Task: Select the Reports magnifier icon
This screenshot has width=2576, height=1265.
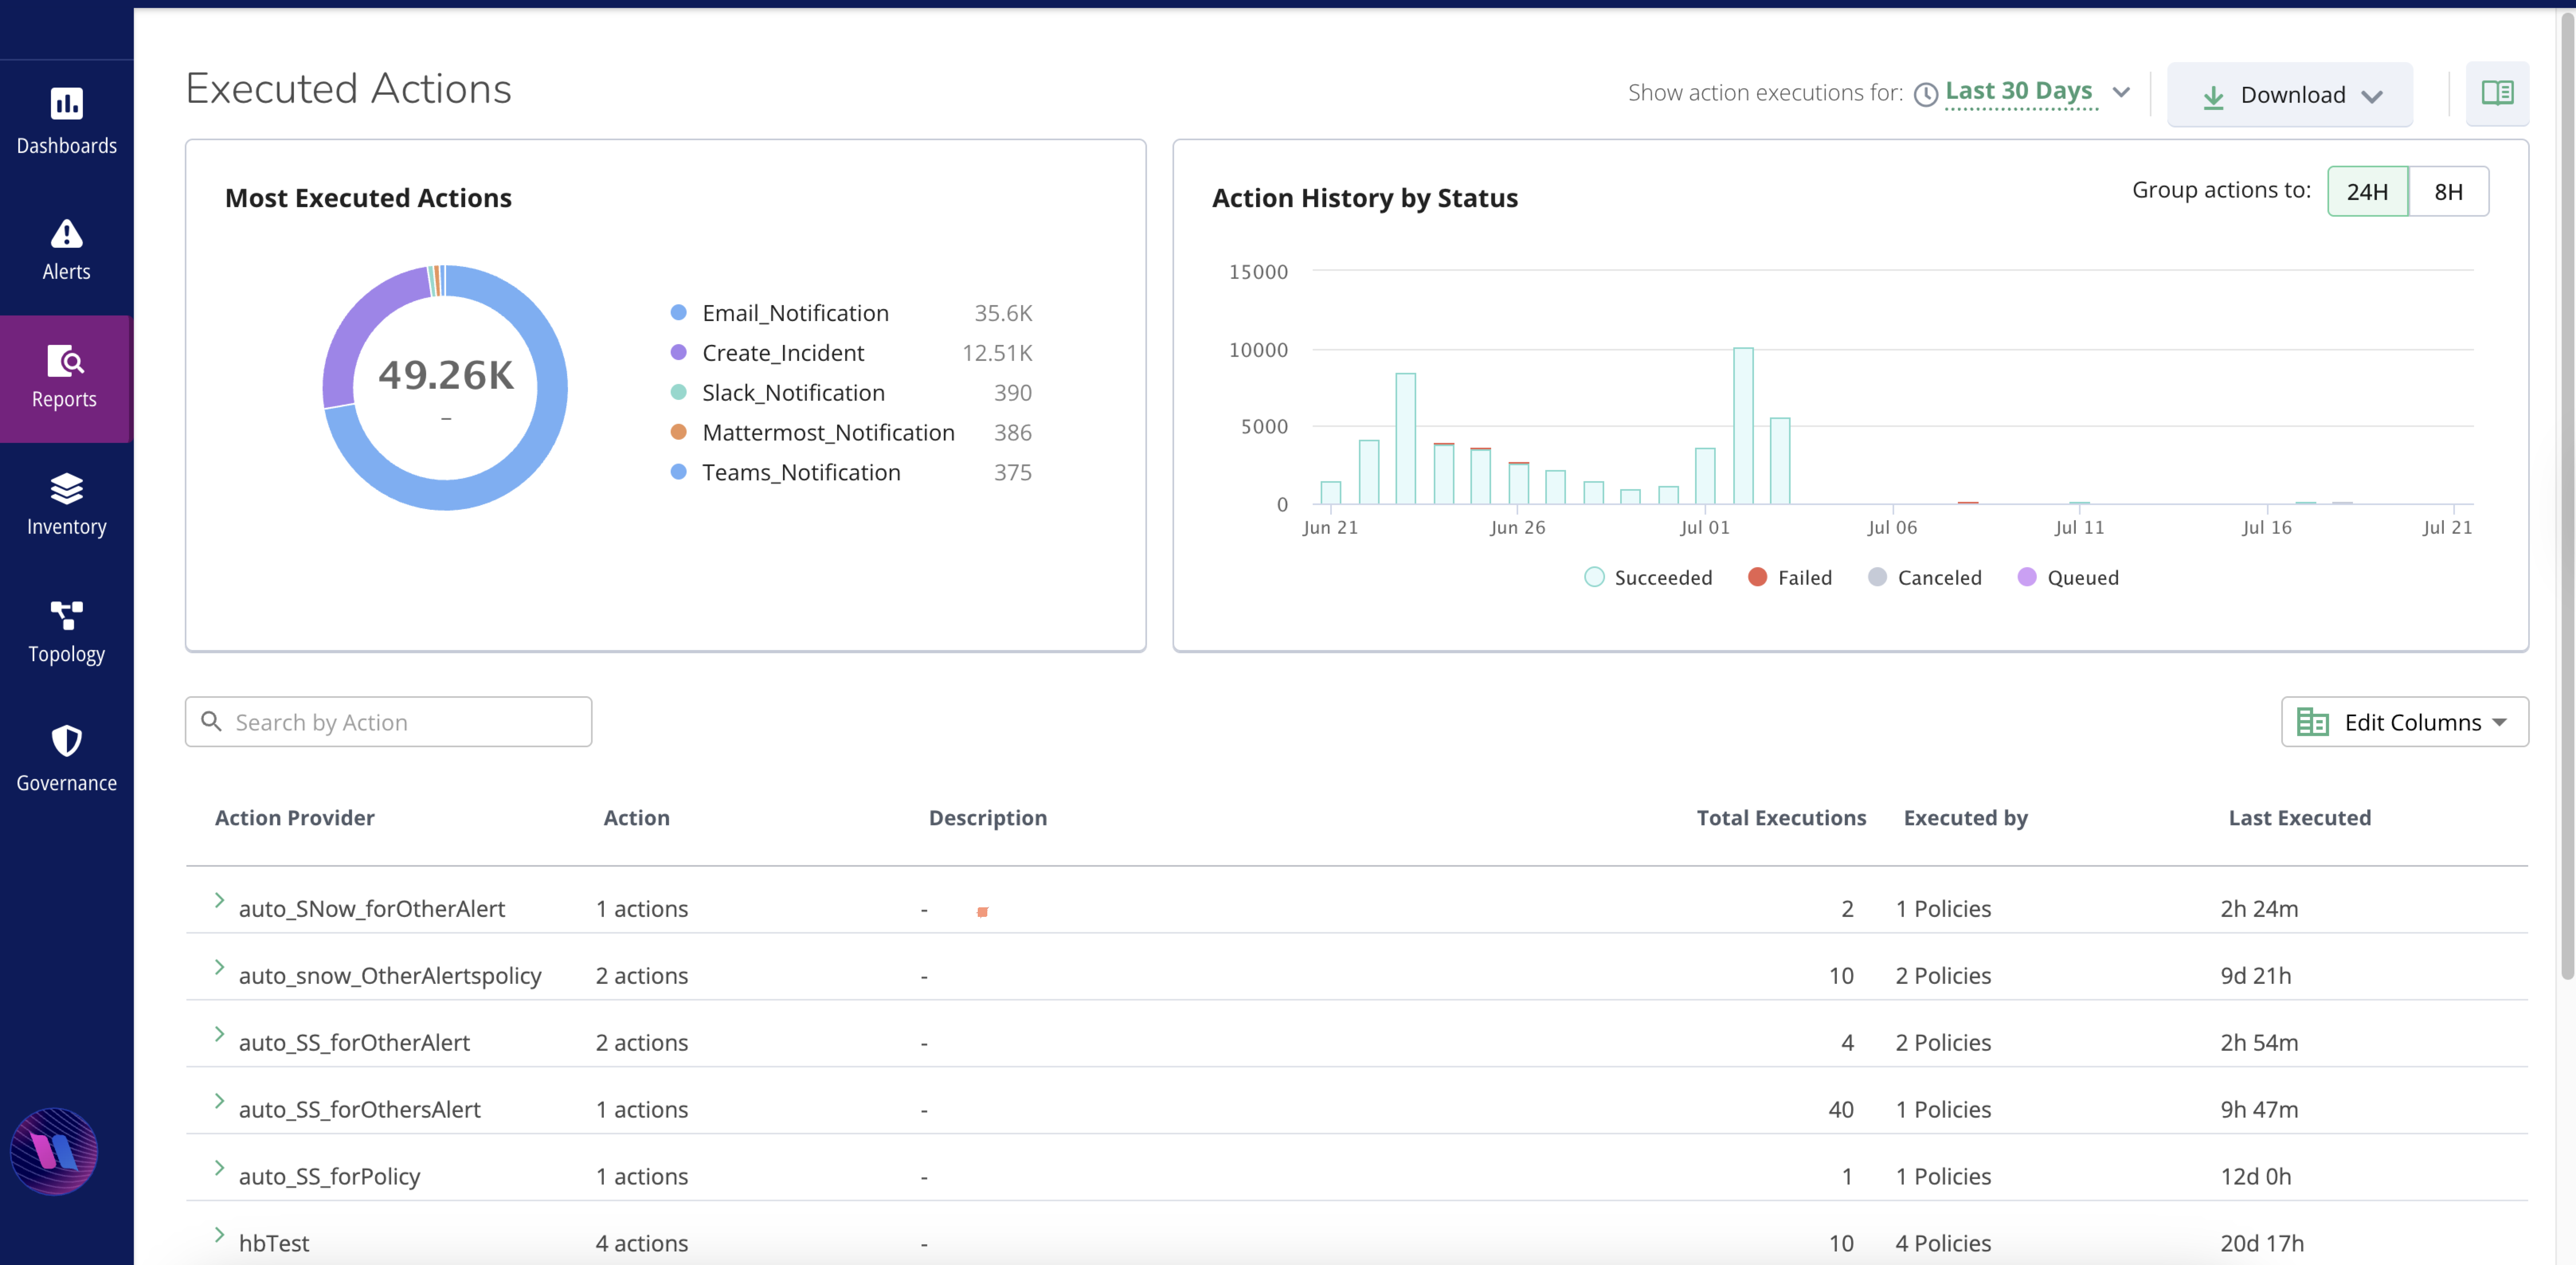Action: (x=66, y=360)
